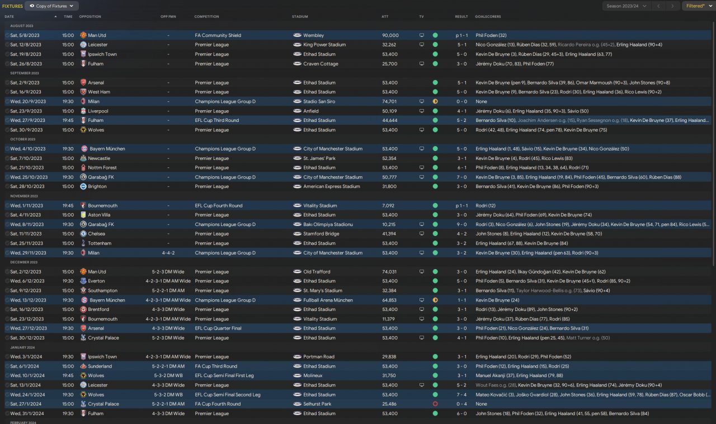This screenshot has height=424, width=716.
Task: Sort by the Goalscorers column header
Action: 487,17
